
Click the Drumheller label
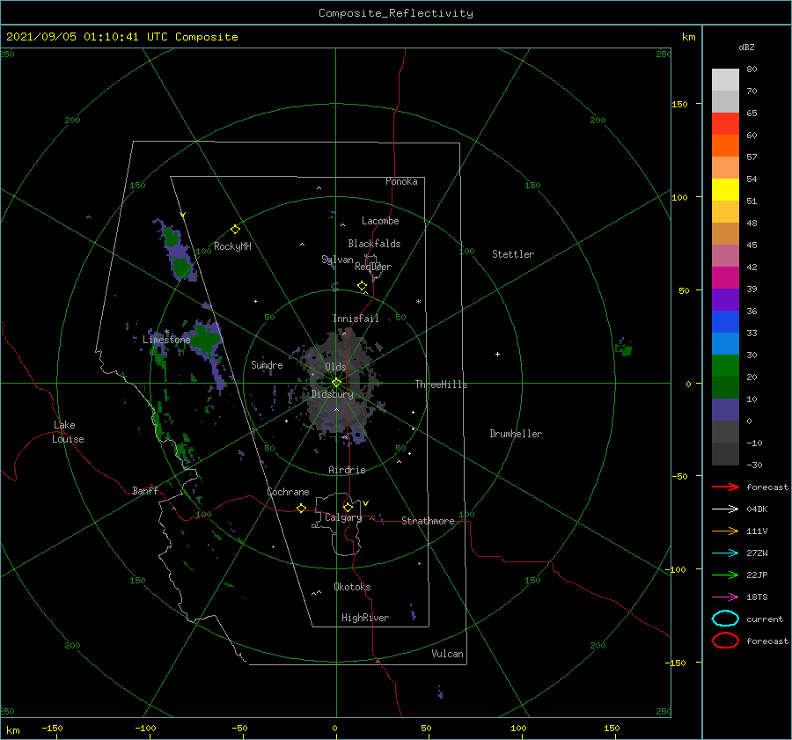(516, 434)
